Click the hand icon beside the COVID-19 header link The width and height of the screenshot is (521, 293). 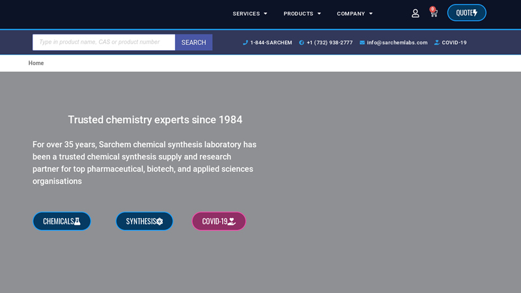click(x=437, y=42)
